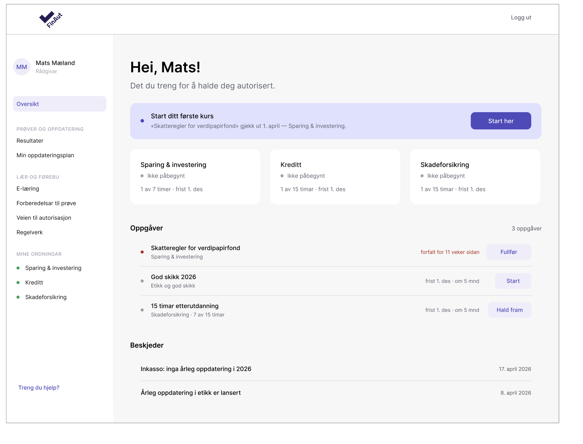The height and width of the screenshot is (444, 583).
Task: Click Fullfør for Skatteregler for verdipapirfond
Action: [x=509, y=252]
